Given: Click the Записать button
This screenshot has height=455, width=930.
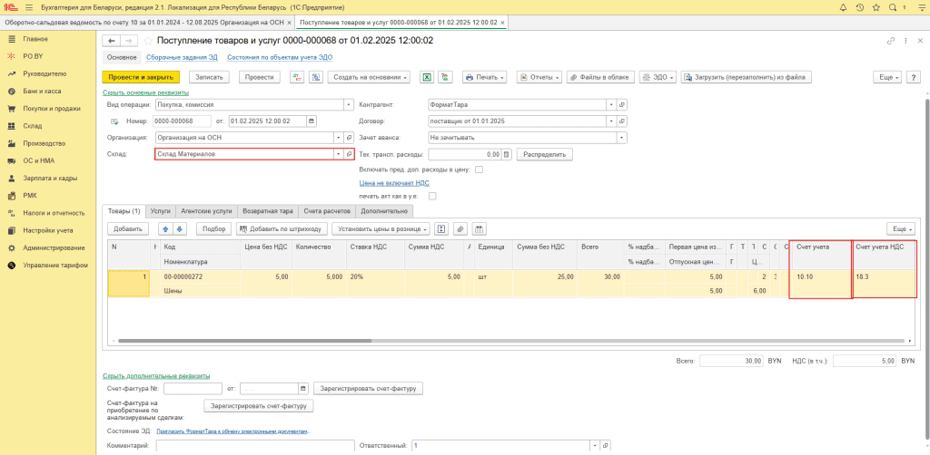Looking at the screenshot, I should coord(209,78).
